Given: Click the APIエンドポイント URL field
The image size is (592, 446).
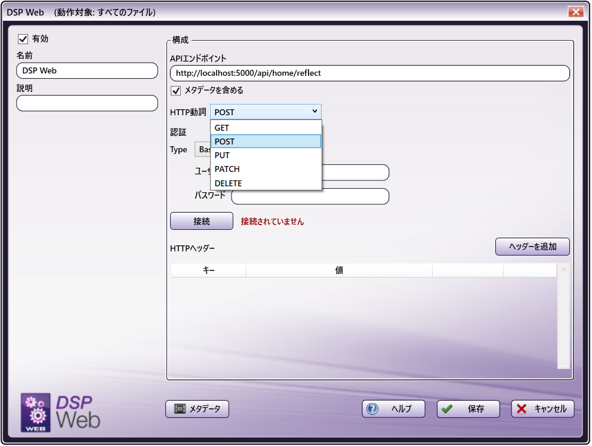Looking at the screenshot, I should coord(370,73).
